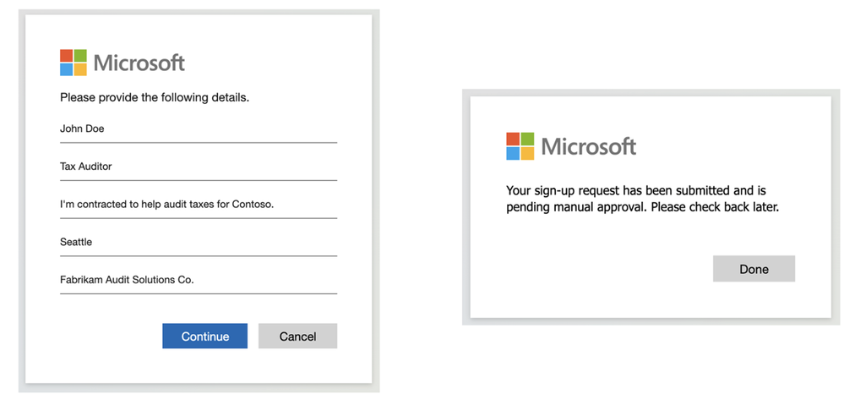
Task: Cancel the sign-up details form
Action: 297,337
